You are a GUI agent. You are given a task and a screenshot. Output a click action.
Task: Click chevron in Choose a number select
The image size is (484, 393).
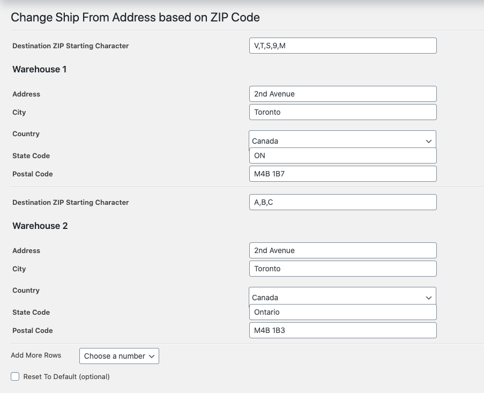pos(152,356)
